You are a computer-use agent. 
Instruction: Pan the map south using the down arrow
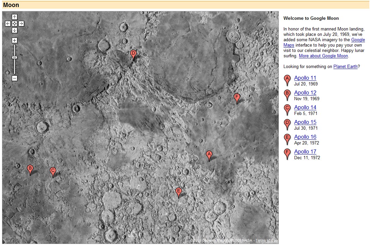click(14, 30)
